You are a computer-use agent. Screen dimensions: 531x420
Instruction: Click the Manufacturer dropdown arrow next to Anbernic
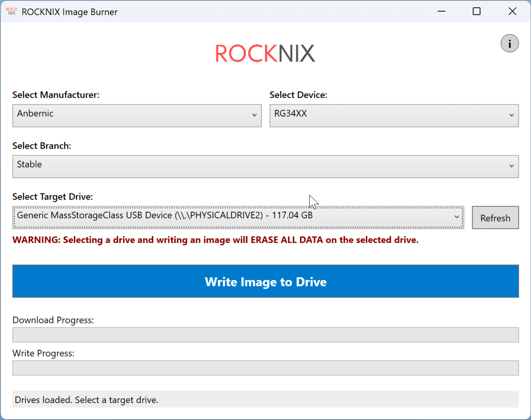coord(255,115)
